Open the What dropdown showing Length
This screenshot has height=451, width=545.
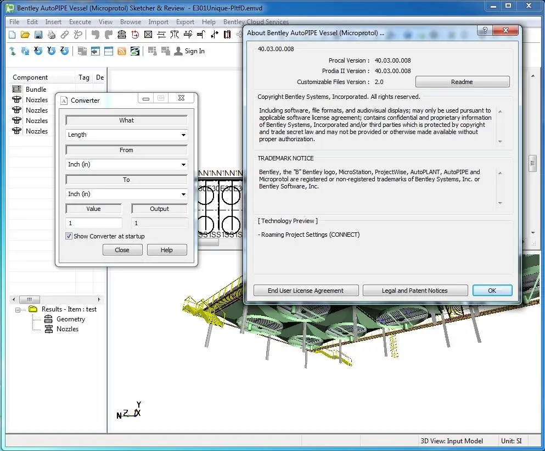pyautogui.click(x=127, y=135)
